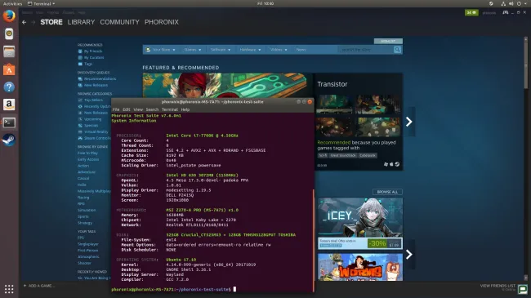
Task: Click plus icon beside Add a Game
Action: [x=25, y=286]
